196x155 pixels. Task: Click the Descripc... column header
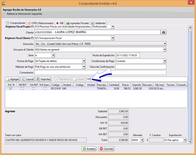point(102,85)
